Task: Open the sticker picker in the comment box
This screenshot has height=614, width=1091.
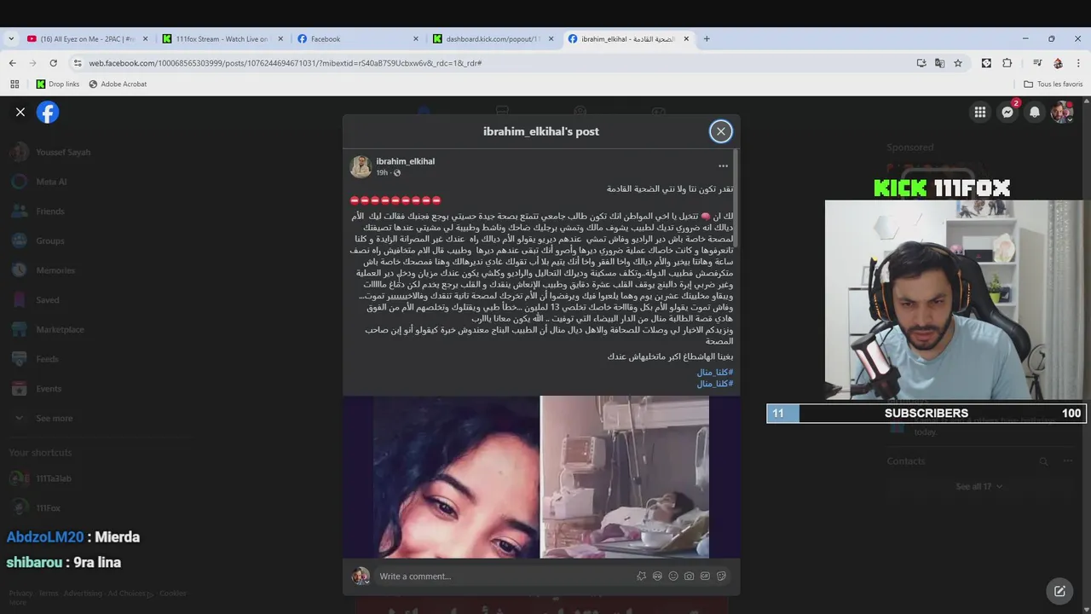Action: point(721,576)
